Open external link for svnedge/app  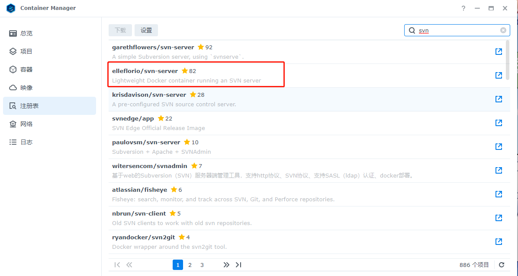pos(499,123)
